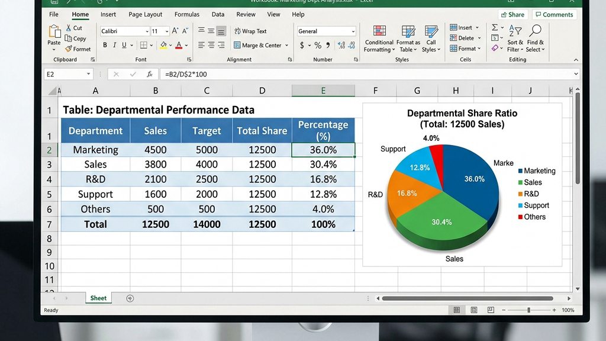606x341 pixels.
Task: Enable Wrap Text
Action: pyautogui.click(x=250, y=31)
